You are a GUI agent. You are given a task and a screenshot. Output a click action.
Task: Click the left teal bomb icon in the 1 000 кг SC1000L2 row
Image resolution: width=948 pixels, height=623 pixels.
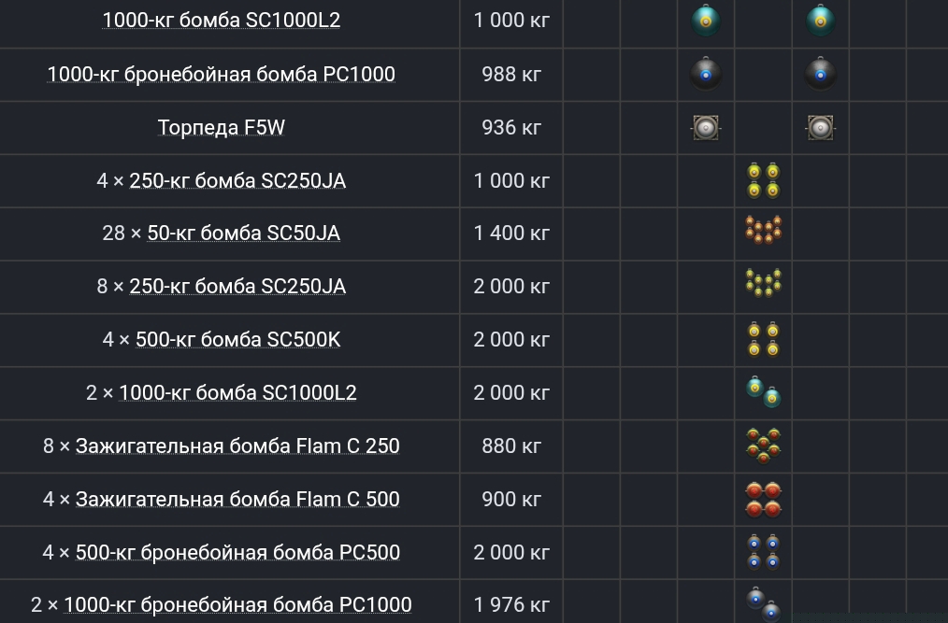tap(706, 21)
